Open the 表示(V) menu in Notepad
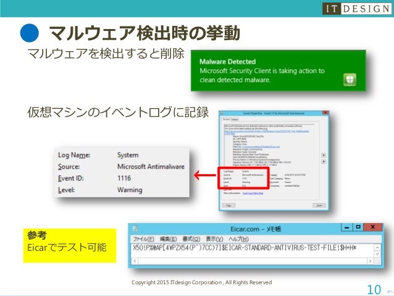The image size is (394, 296). pyautogui.click(x=214, y=239)
